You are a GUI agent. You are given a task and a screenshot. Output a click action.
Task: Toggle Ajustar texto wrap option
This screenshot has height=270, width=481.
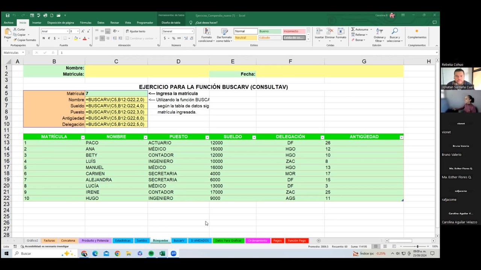(x=135, y=31)
